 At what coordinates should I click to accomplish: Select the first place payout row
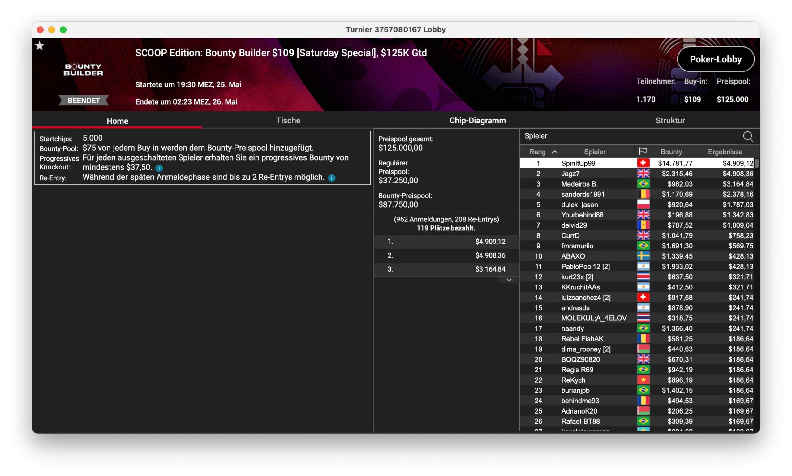[446, 242]
